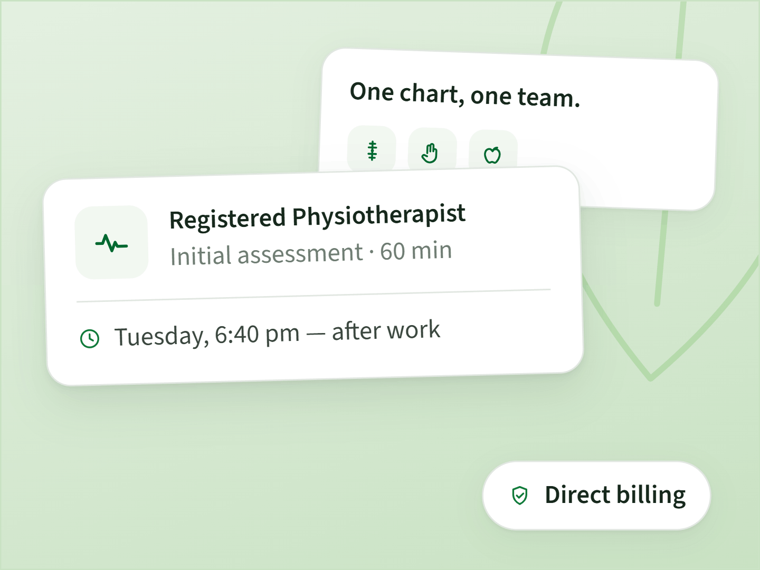Click the word 'team.' in heading
760x570 pixels.
(x=549, y=98)
